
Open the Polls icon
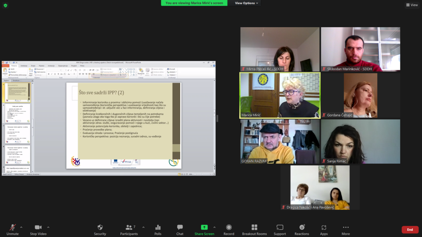point(158,228)
